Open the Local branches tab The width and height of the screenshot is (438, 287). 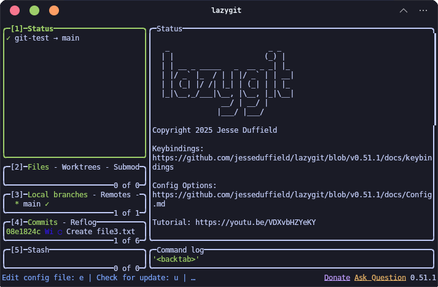pyautogui.click(x=58, y=194)
